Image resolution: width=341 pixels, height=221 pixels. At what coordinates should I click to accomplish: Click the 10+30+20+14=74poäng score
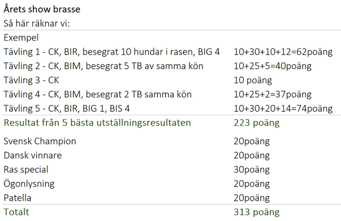(x=283, y=109)
